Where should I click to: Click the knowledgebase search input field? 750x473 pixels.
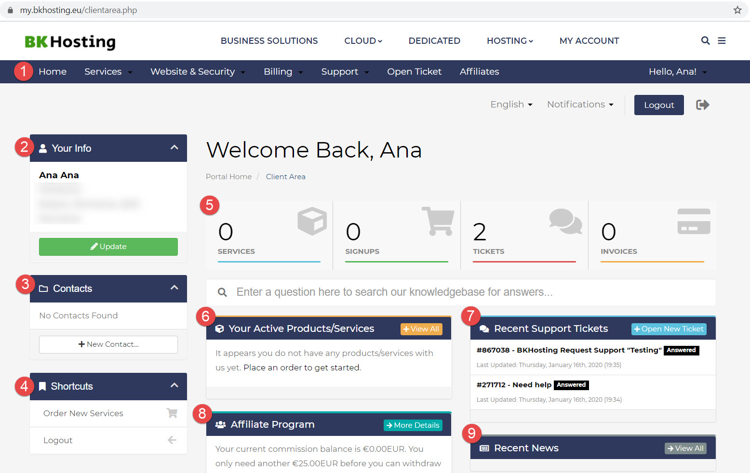(461, 292)
